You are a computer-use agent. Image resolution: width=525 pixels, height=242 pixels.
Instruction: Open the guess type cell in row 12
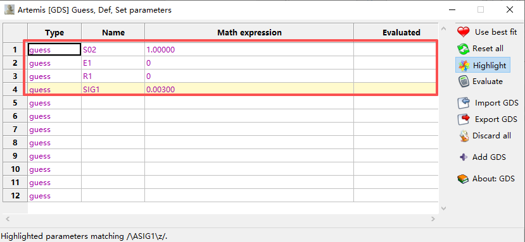54,195
